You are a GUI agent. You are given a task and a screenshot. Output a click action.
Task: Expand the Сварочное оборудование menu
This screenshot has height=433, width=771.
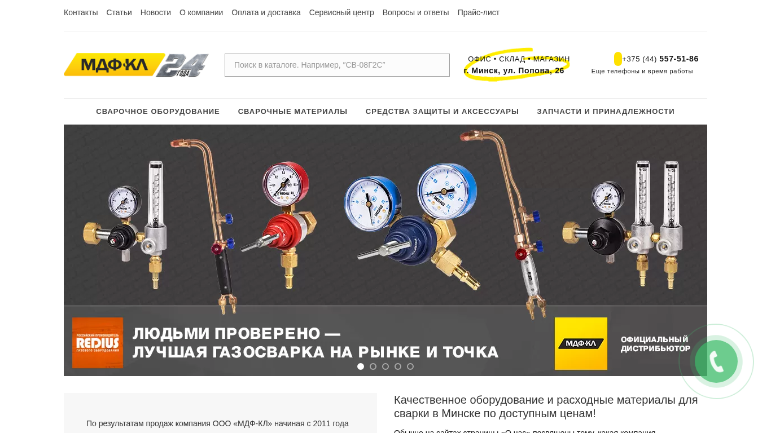click(158, 112)
